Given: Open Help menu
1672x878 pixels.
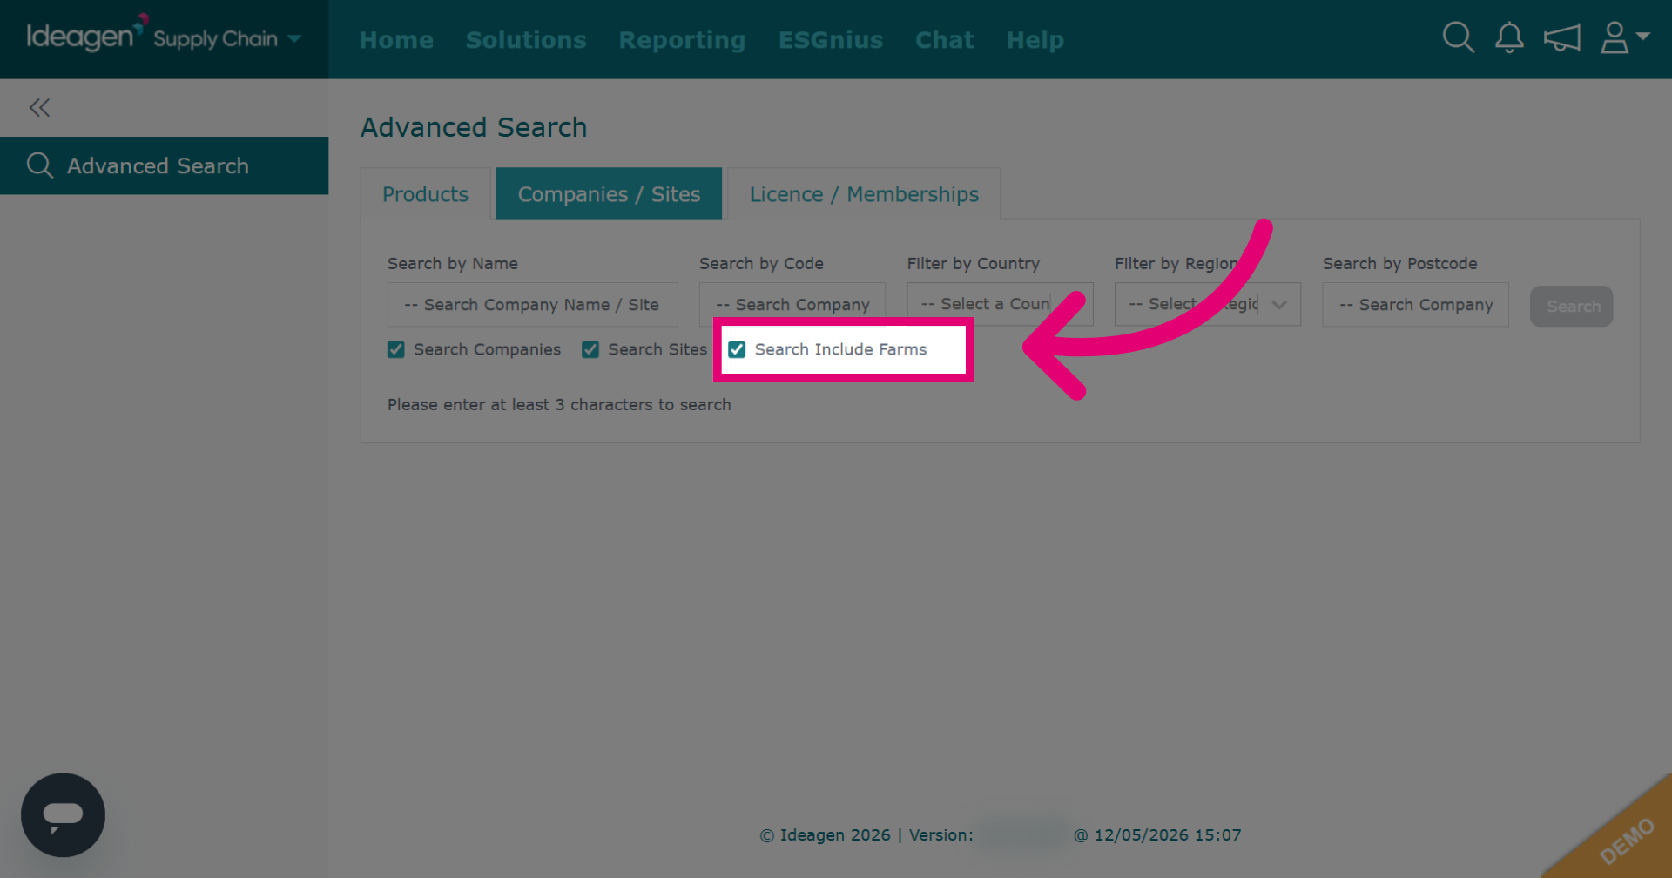Looking at the screenshot, I should tap(1035, 40).
